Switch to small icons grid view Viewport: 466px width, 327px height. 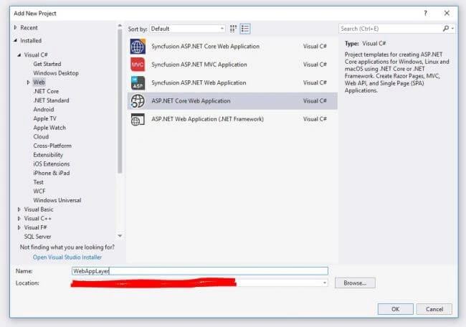(x=233, y=29)
